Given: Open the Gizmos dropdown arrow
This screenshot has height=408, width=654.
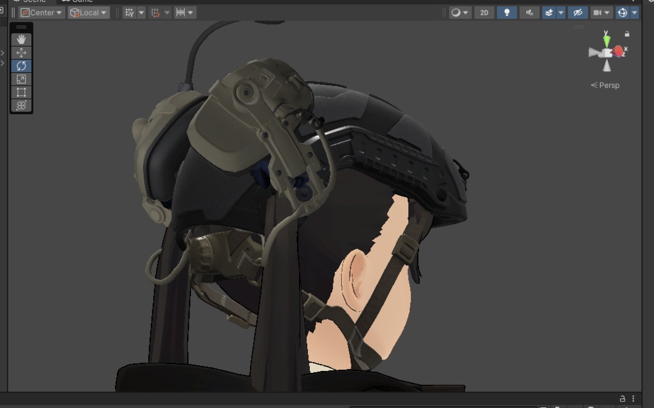Looking at the screenshot, I should (634, 13).
